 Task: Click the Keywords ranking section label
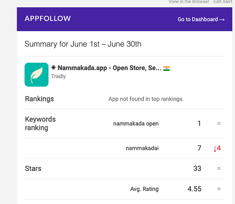tap(40, 123)
